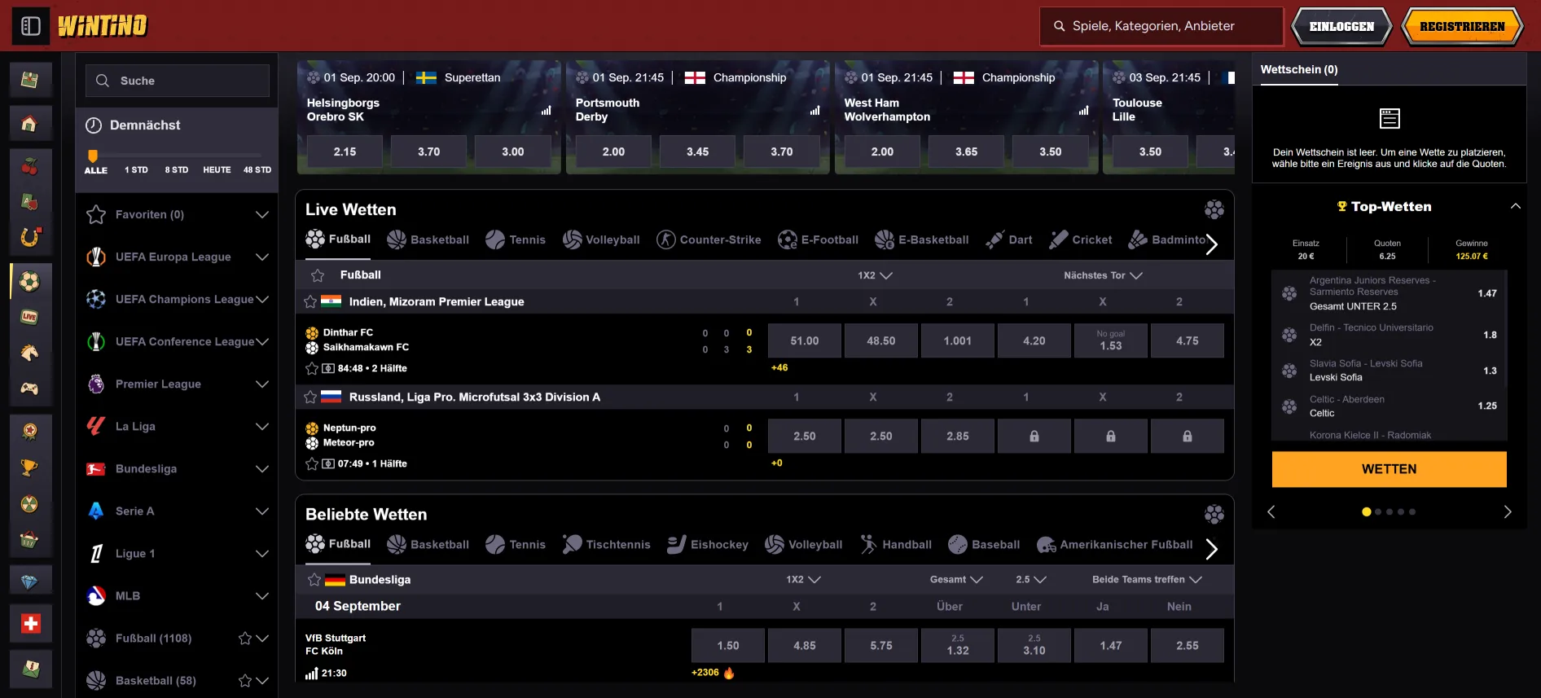The width and height of the screenshot is (1541, 698).
Task: Click the Premier League emblem icon
Action: click(96, 384)
